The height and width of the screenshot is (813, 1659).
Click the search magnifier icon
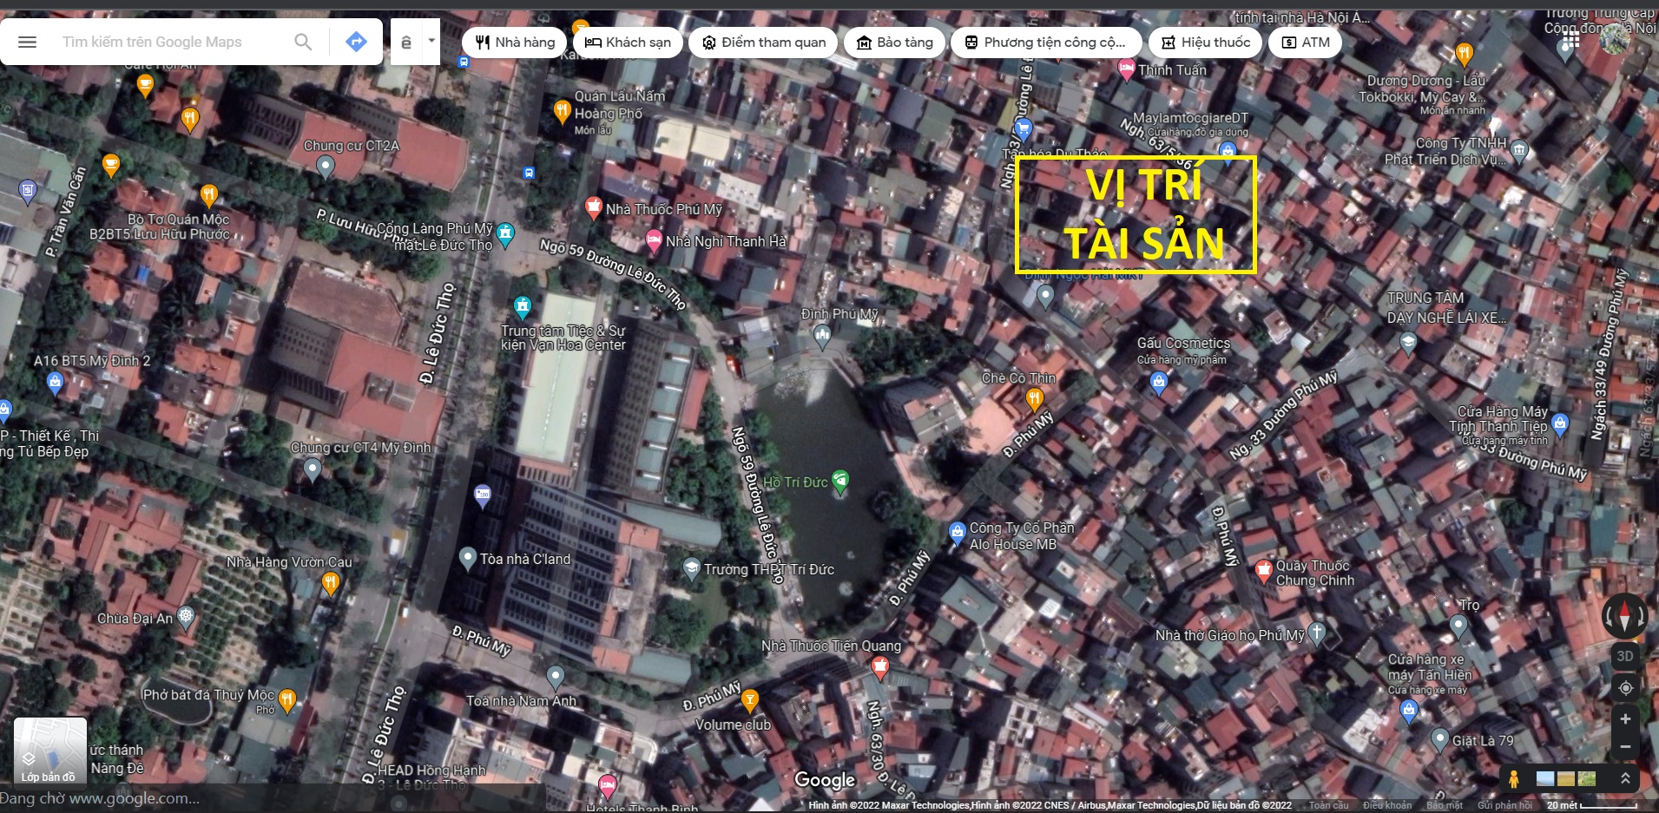303,42
